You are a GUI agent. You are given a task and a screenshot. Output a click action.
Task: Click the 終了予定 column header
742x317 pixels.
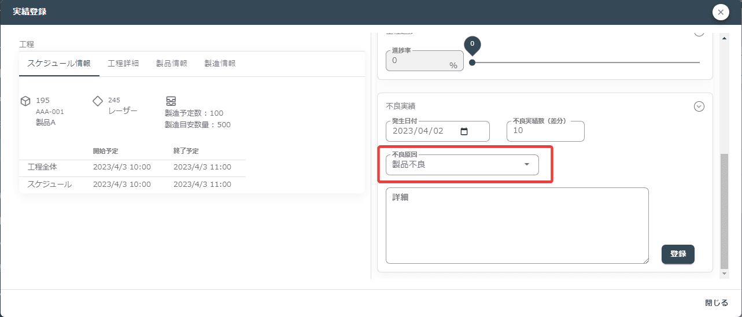[186, 151]
